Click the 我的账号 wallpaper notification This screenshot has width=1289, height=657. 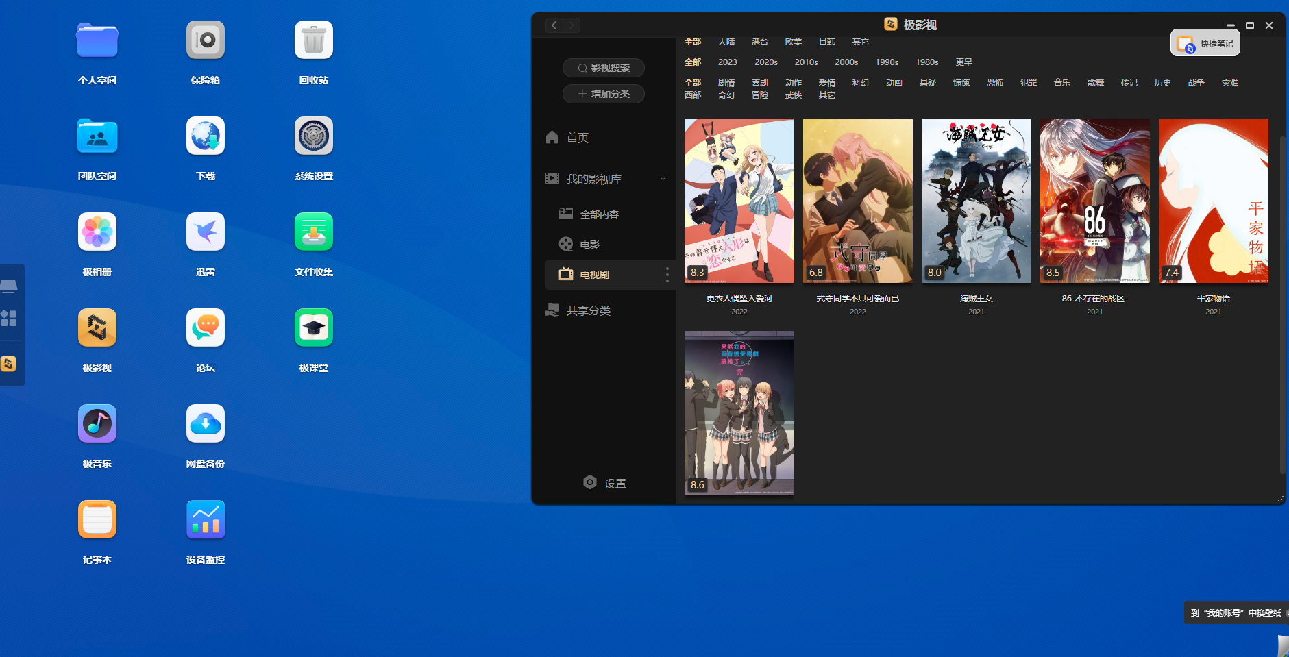pyautogui.click(x=1236, y=612)
